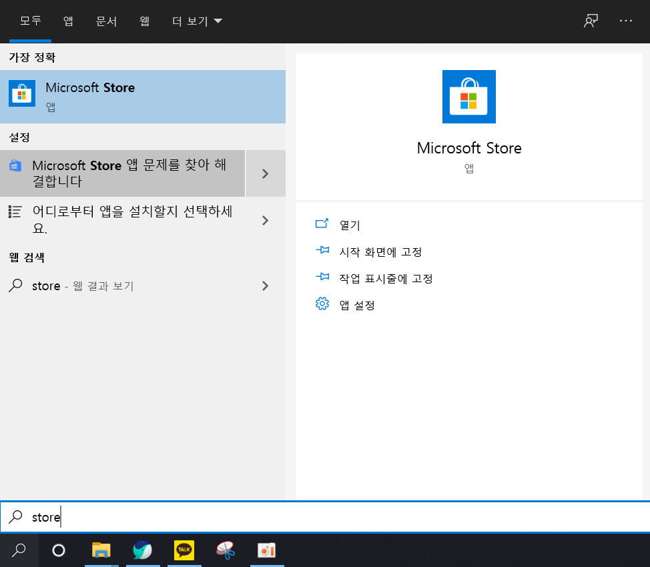Switch to the 앱 tab
Image resolution: width=650 pixels, height=567 pixels.
coord(68,21)
